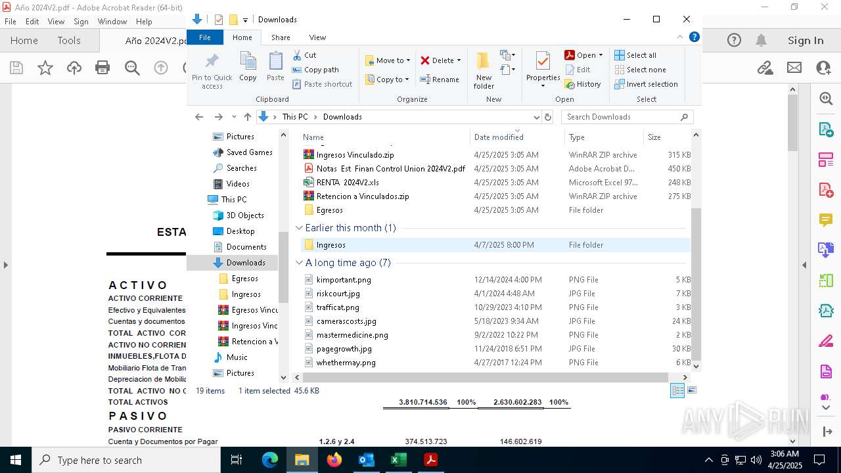Screen dimensions: 841x473
Task: Open Microsoft Edge from taskbar
Action: coord(270,460)
